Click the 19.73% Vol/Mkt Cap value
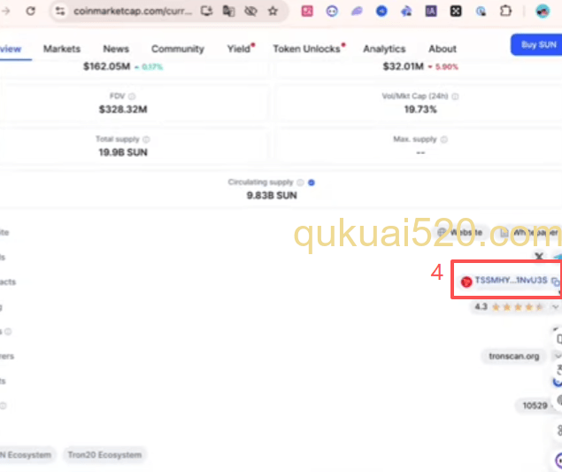 tap(420, 110)
